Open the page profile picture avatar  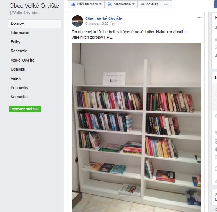click(x=77, y=21)
